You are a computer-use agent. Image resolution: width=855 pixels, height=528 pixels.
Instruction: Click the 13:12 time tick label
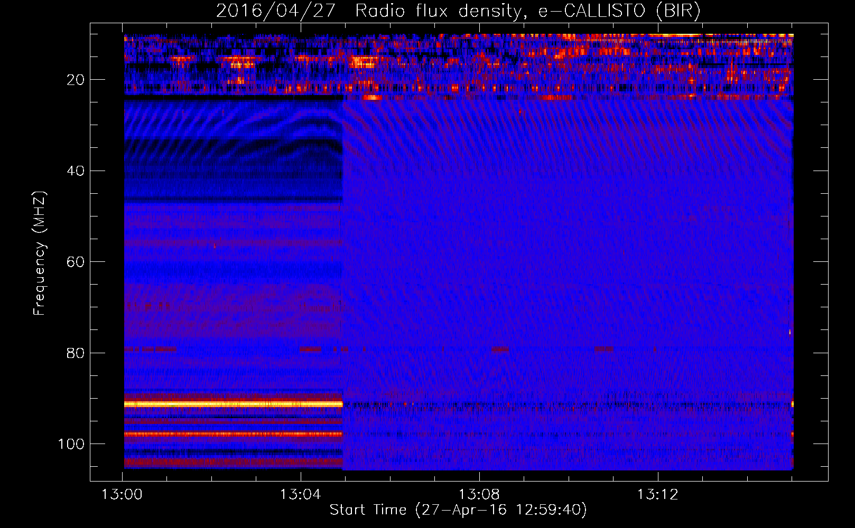pos(657,495)
